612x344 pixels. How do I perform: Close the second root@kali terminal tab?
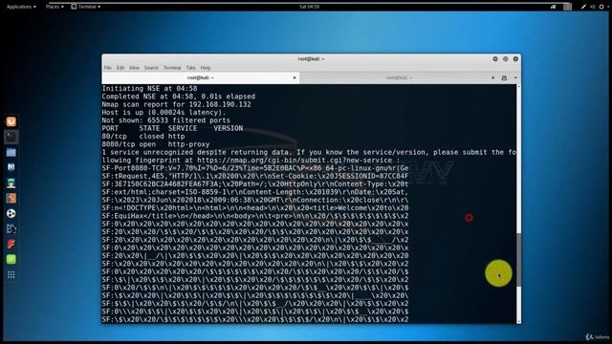pyautogui.click(x=493, y=78)
